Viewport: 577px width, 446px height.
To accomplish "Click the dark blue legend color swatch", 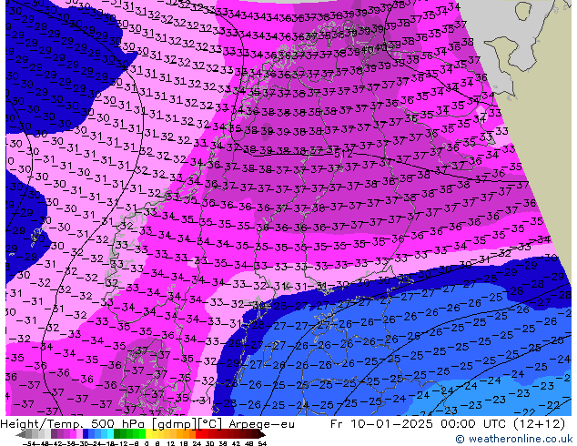I will coord(86,434).
